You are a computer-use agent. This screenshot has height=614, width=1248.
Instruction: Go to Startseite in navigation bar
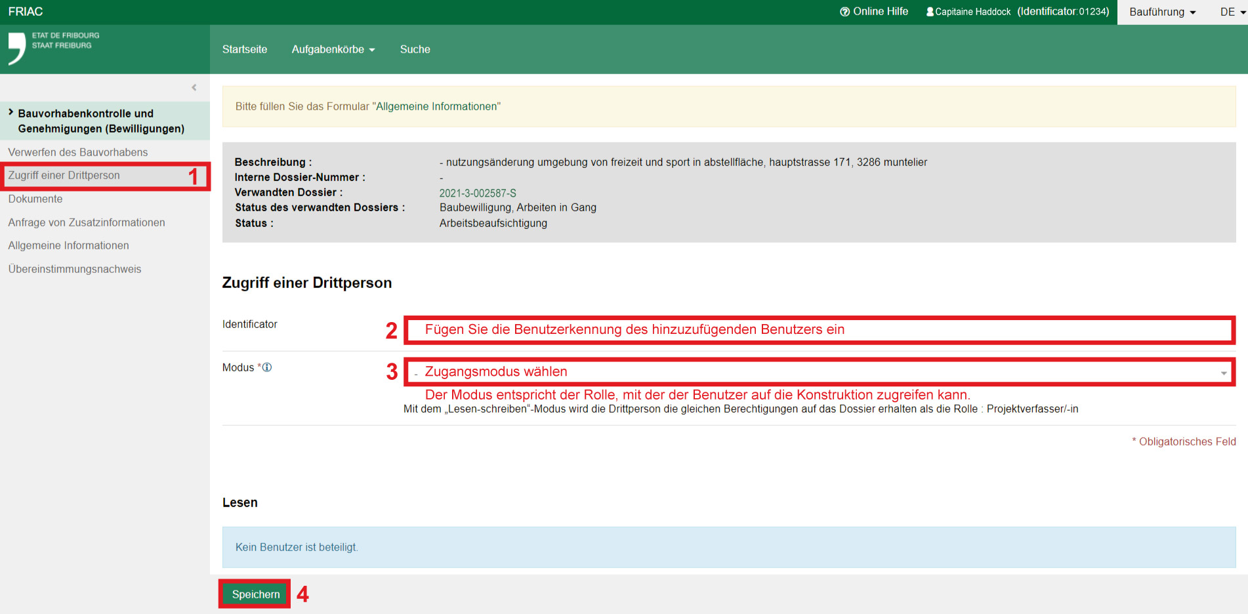coord(245,50)
